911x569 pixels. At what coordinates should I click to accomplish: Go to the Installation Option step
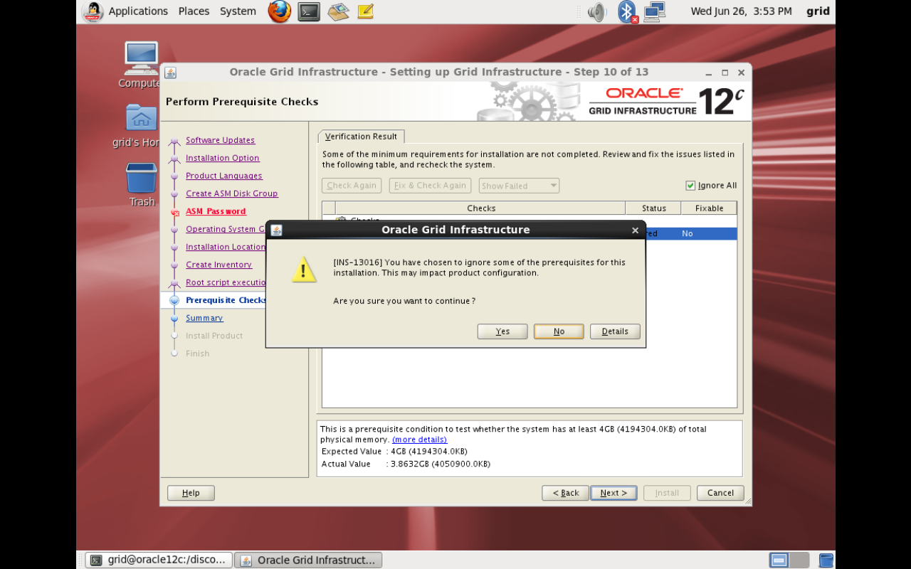tap(222, 158)
